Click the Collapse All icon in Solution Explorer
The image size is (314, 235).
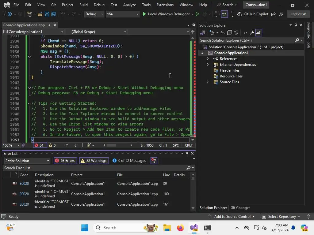tap(229, 33)
